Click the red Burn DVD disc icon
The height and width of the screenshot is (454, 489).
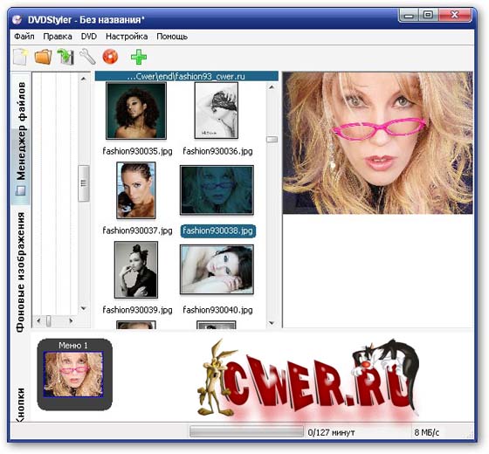(x=110, y=57)
